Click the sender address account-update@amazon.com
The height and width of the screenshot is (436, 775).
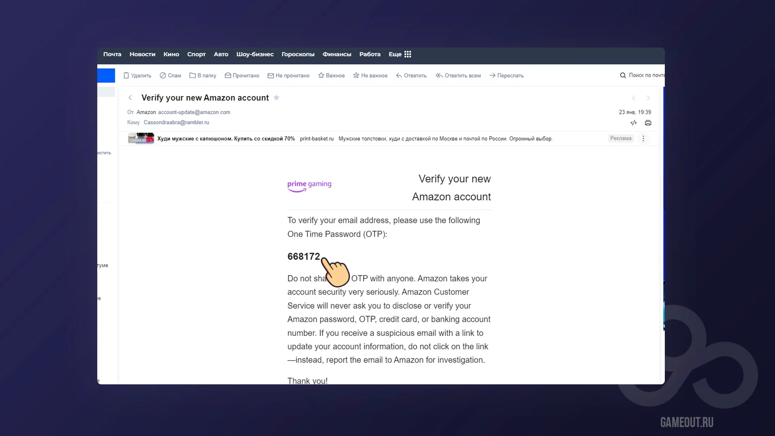click(194, 112)
